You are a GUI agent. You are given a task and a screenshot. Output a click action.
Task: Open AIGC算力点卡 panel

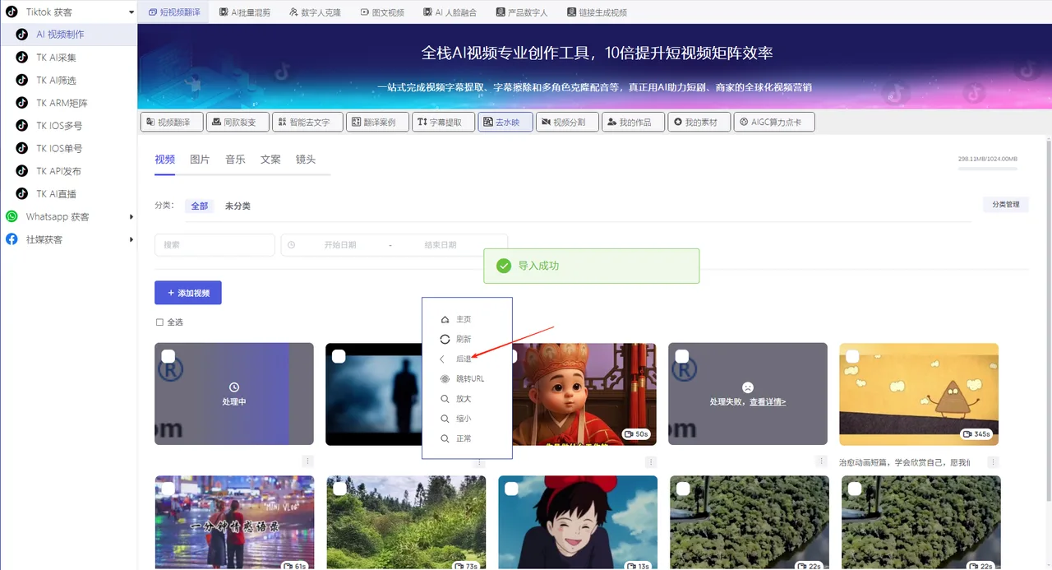pyautogui.click(x=773, y=121)
